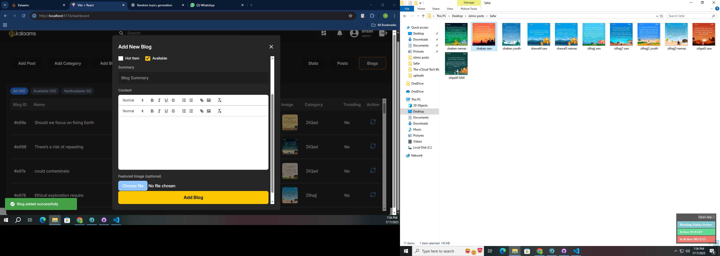Screen dimensions: 720x256
Task: Click the logout icon beside ansan Admin
Action: [383, 33]
